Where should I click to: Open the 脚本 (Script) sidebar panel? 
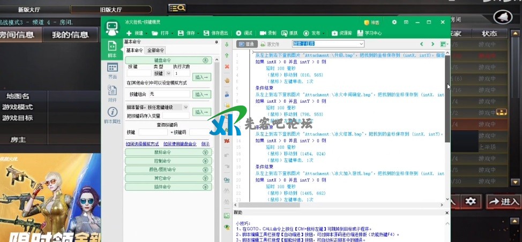[112, 48]
